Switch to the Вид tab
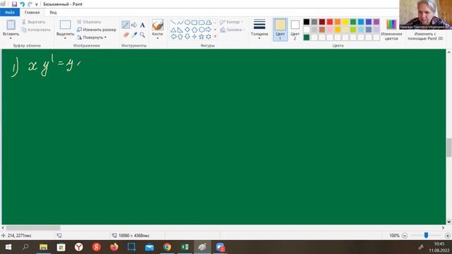The width and height of the screenshot is (452, 254). click(53, 13)
